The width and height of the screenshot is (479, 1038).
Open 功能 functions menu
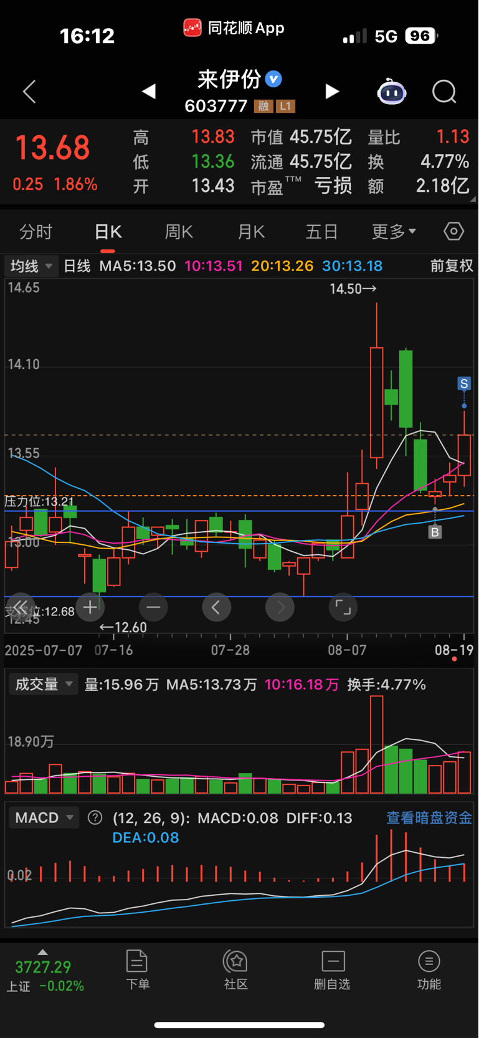click(x=429, y=969)
